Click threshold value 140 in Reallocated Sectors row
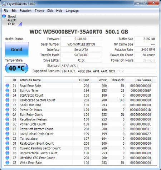Screen dimensions: 161x170 [122, 100]
